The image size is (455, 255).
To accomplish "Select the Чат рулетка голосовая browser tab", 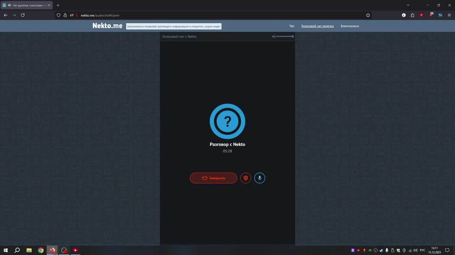I will point(27,5).
